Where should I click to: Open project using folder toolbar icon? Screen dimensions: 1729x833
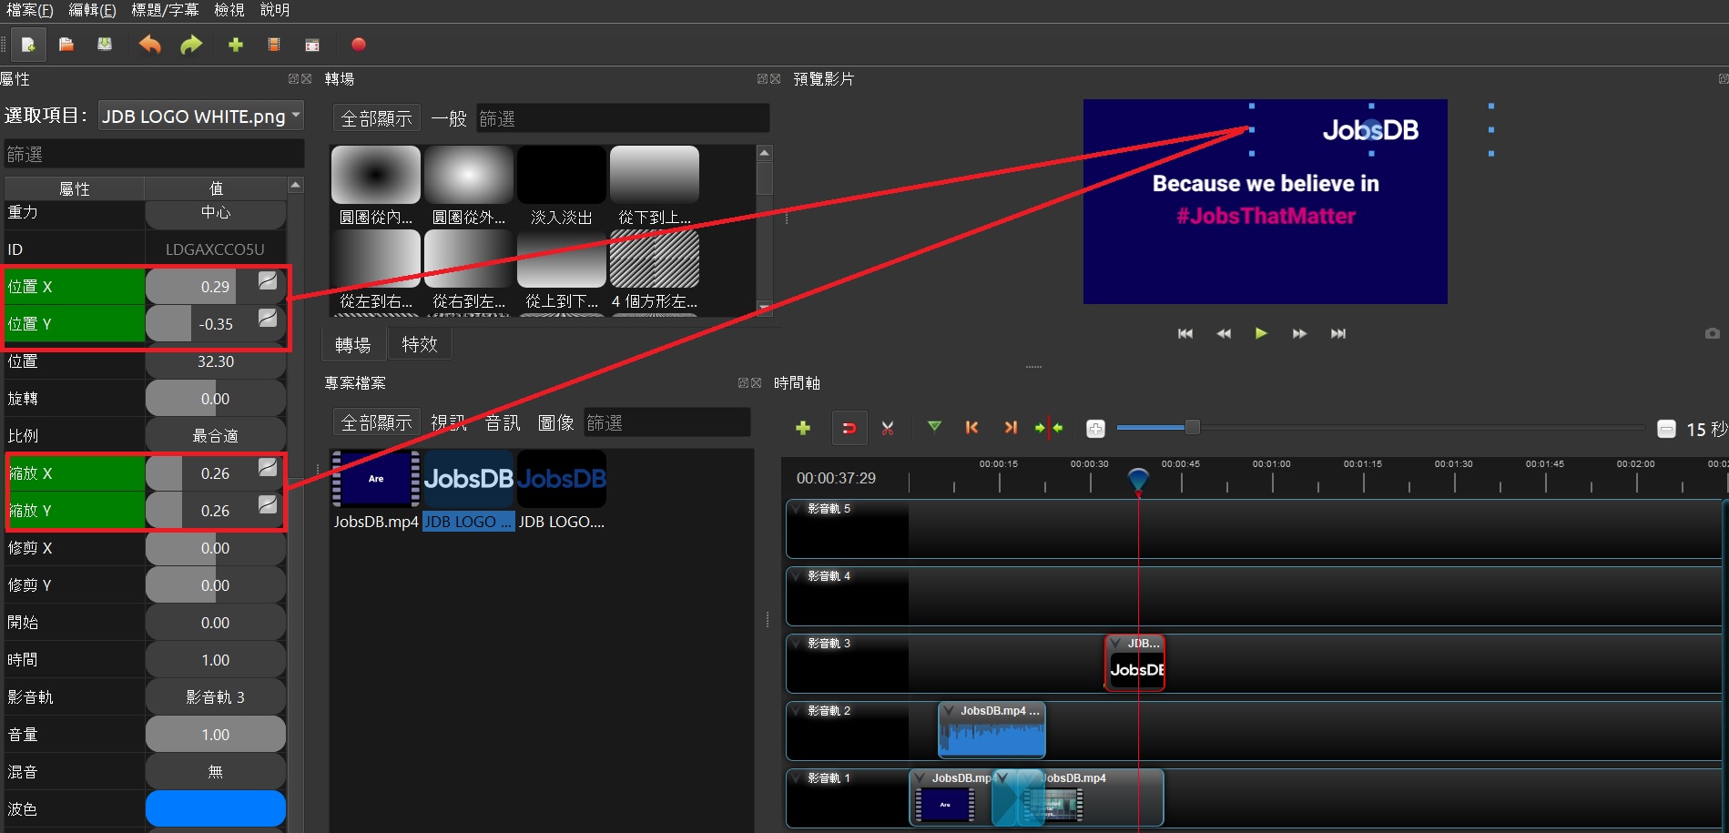tap(66, 45)
